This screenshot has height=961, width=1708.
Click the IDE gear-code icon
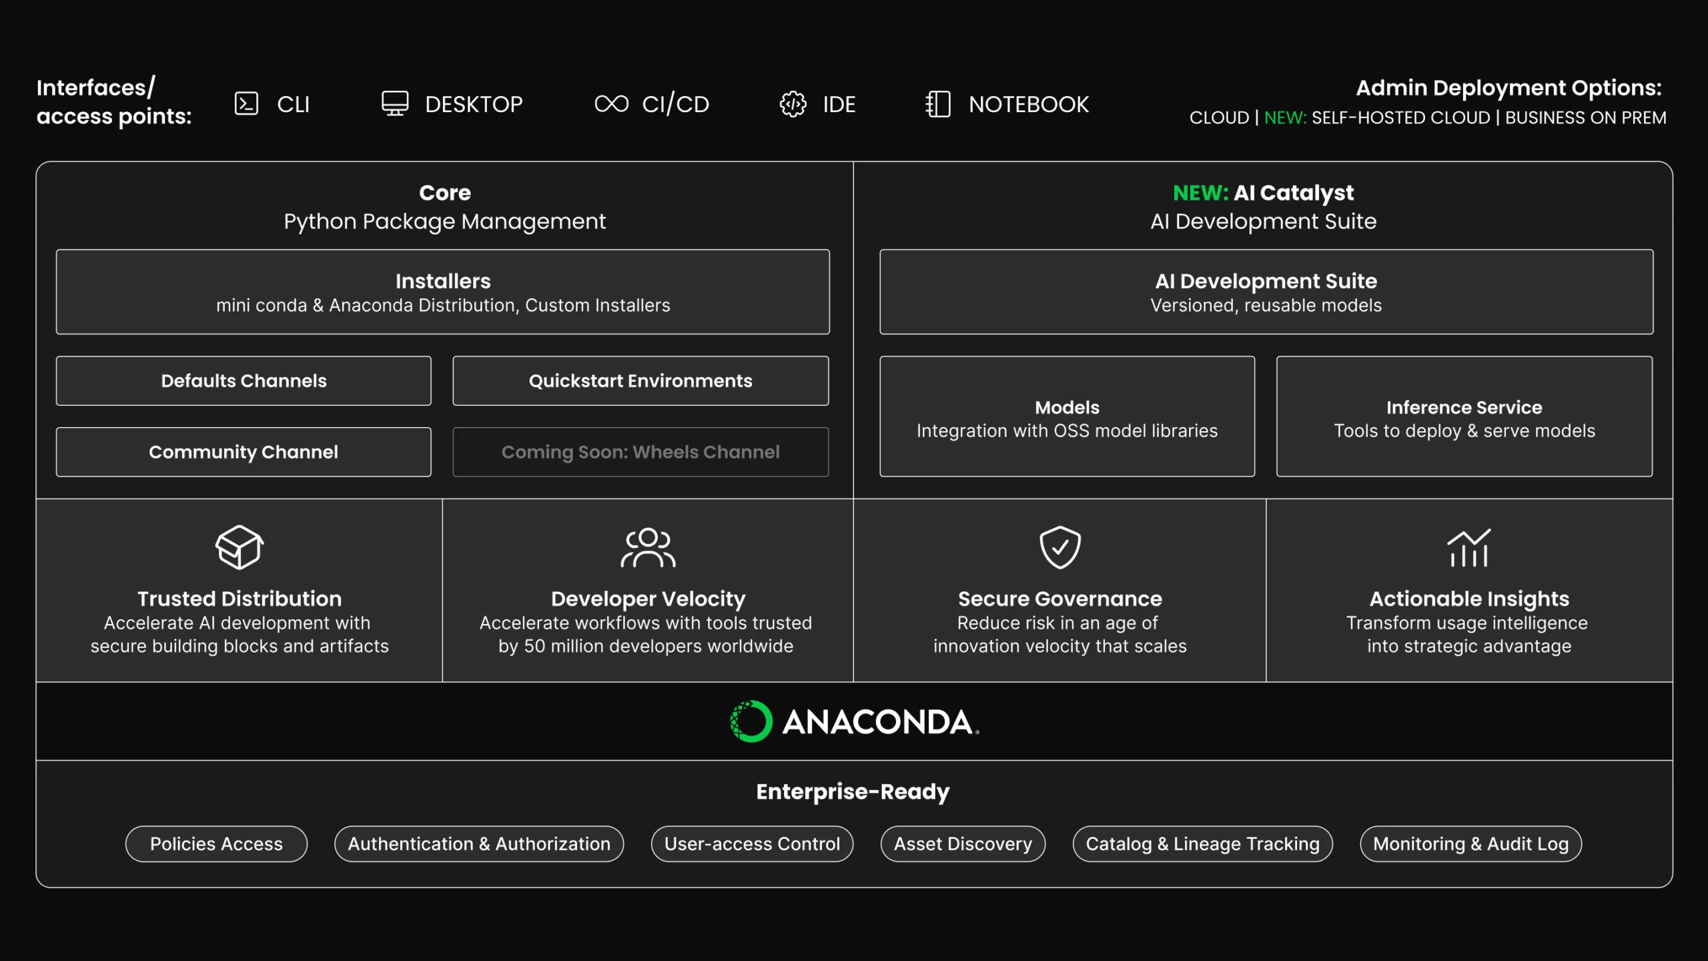[x=793, y=103]
